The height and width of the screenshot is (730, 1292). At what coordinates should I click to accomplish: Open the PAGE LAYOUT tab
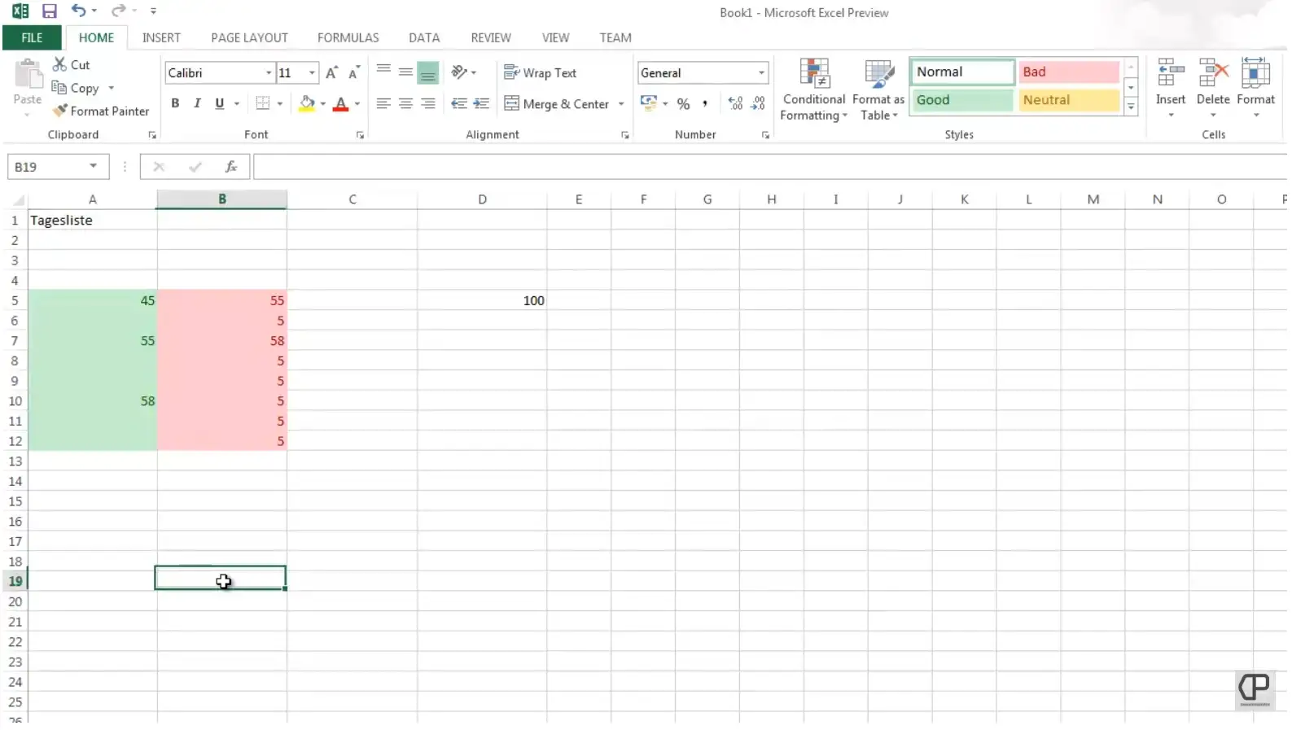(249, 38)
